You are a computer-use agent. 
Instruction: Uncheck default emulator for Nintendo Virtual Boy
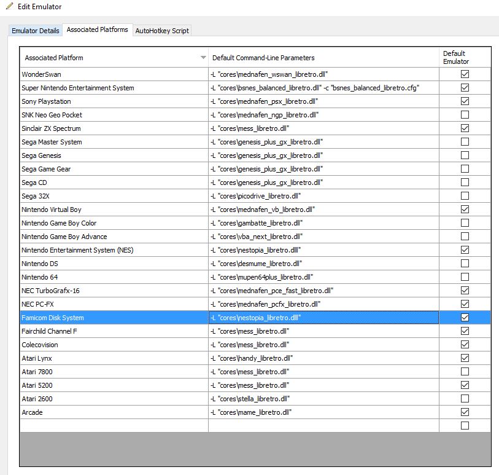coord(465,210)
